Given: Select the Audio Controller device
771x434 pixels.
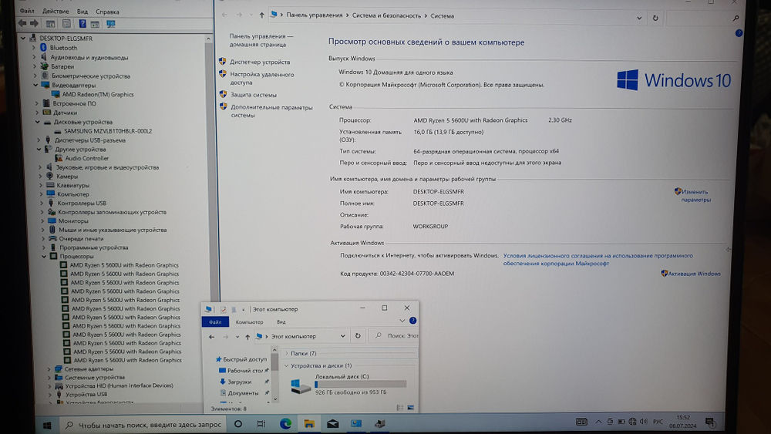Looking at the screenshot, I should point(86,158).
